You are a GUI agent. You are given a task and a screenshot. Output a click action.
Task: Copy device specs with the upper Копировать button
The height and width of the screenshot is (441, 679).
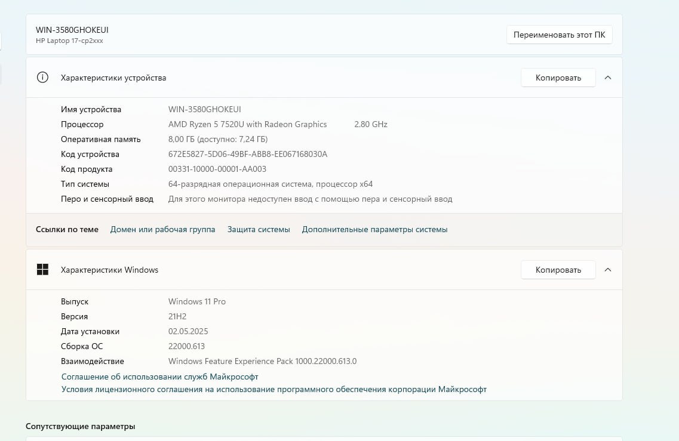pos(558,78)
